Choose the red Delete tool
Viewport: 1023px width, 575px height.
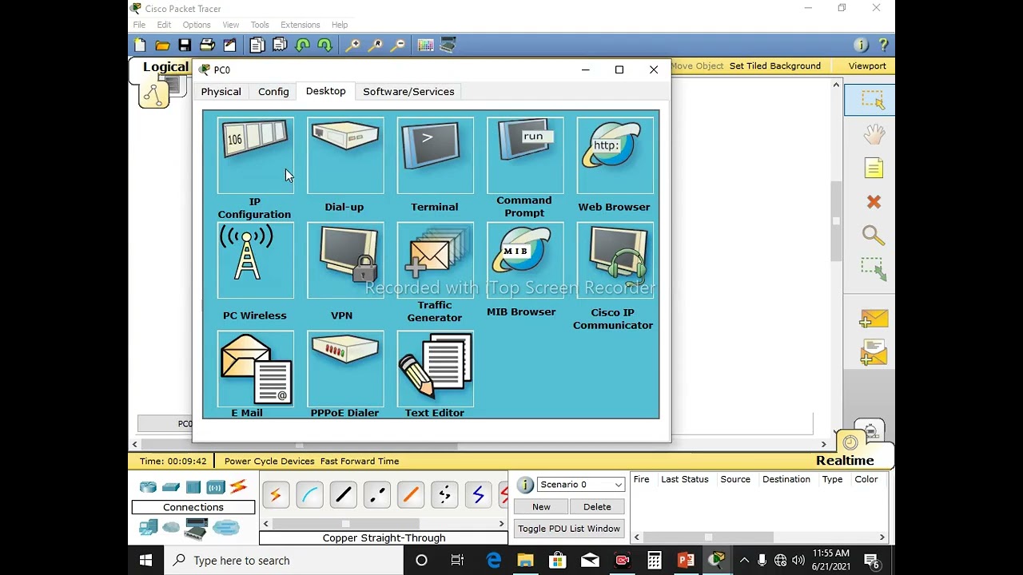[x=873, y=202]
